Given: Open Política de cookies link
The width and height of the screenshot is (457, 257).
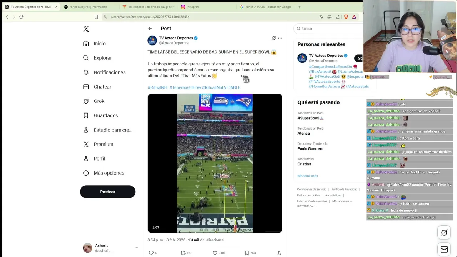Looking at the screenshot, I should pyautogui.click(x=308, y=195).
